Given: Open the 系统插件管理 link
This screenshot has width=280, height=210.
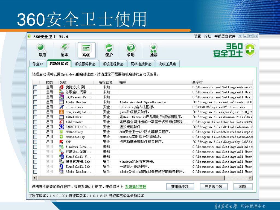Looking at the screenshot, I should [136, 186].
